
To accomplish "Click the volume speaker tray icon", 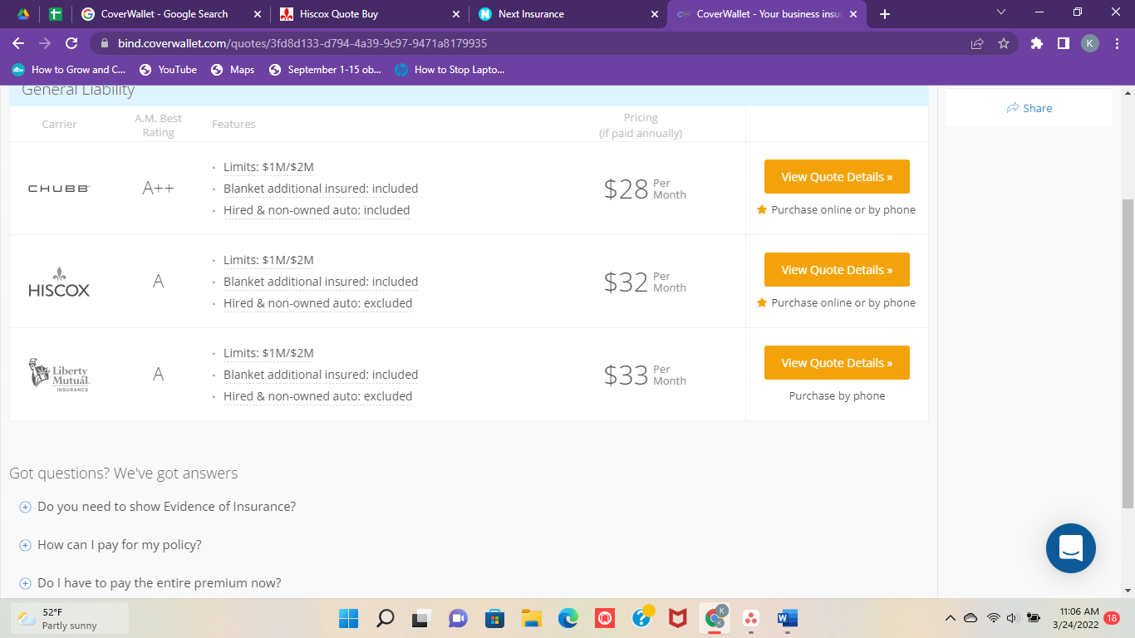I will [1012, 618].
